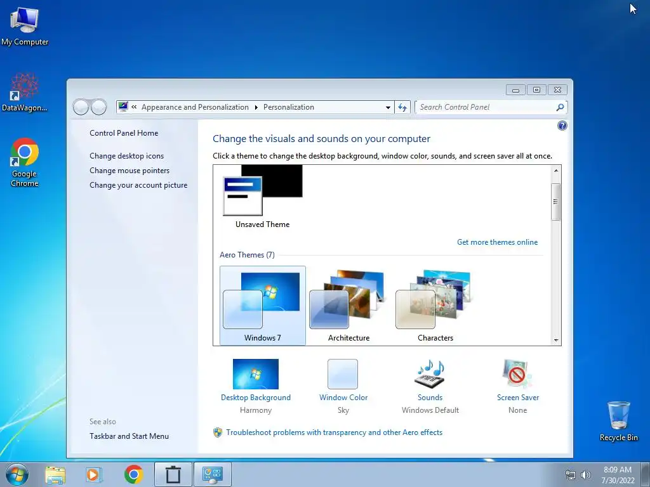This screenshot has width=650, height=487.
Task: Go to Appearance and Personalization breadcrumb
Action: [195, 107]
